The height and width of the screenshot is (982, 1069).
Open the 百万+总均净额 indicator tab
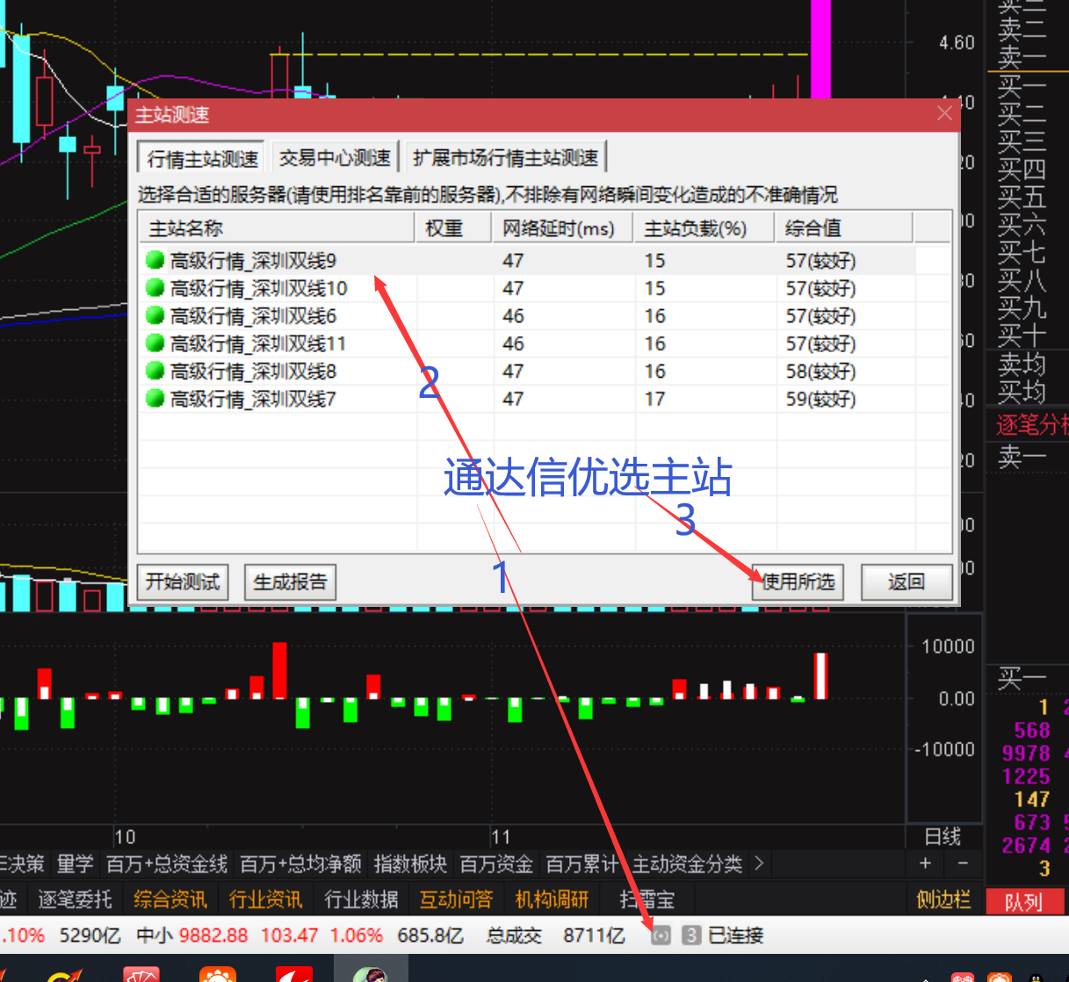click(x=300, y=864)
